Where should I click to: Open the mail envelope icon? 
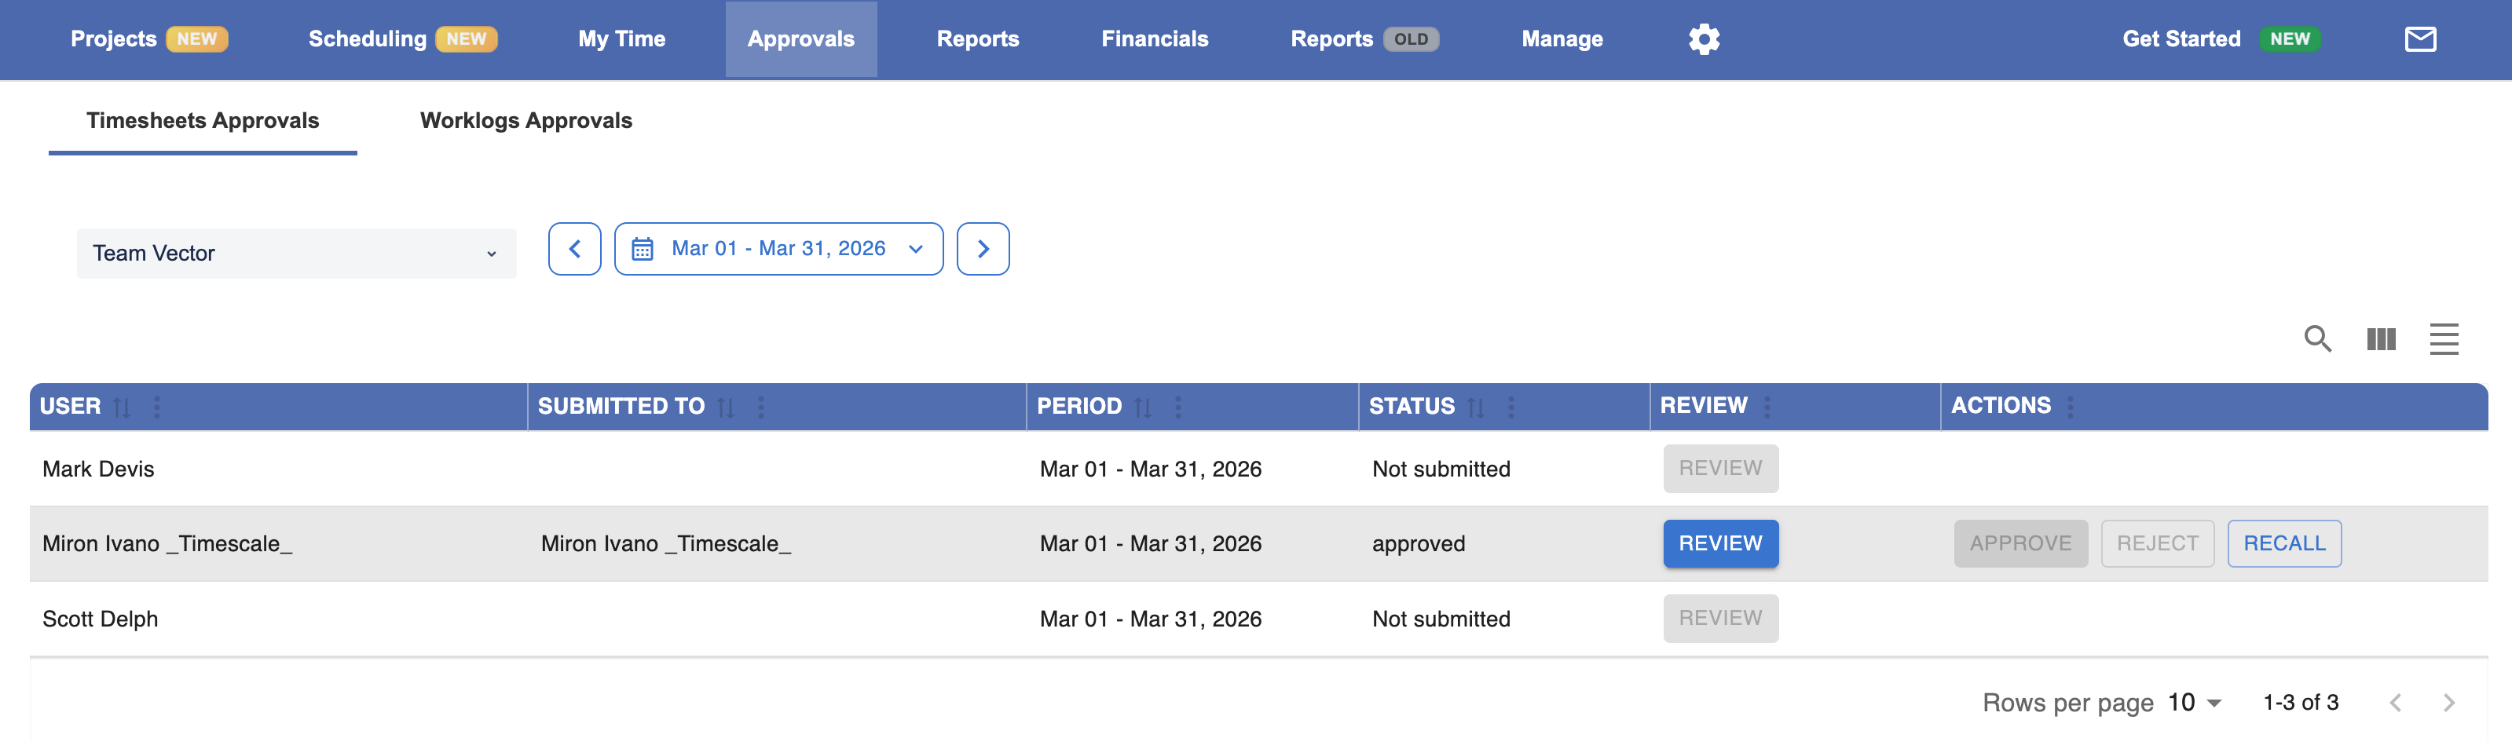tap(2419, 39)
